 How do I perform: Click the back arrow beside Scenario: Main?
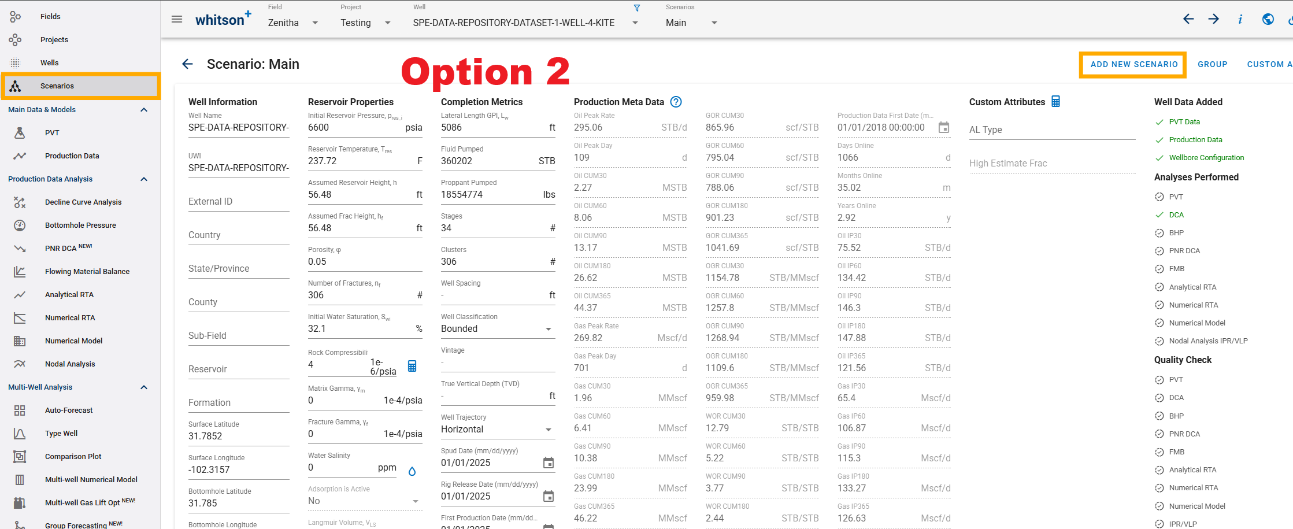[187, 64]
